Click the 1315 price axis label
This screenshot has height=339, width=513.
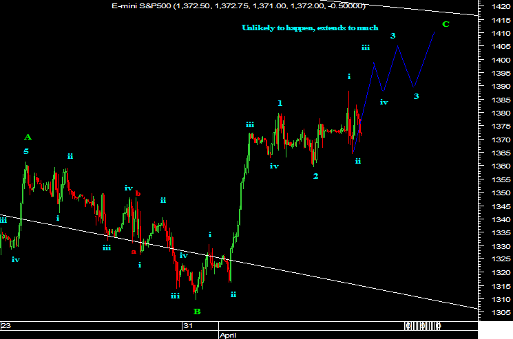501,286
